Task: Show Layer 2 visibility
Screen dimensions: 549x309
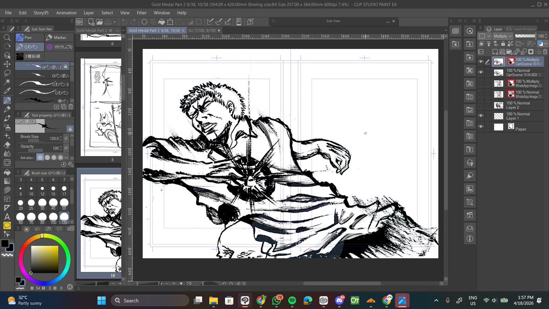Action: (x=480, y=105)
